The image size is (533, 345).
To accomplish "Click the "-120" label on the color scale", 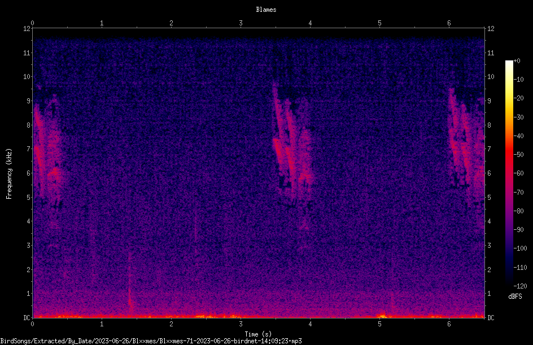I will 520,286.
